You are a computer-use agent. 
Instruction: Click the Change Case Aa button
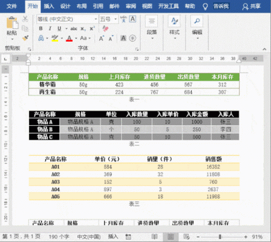coord(83,38)
